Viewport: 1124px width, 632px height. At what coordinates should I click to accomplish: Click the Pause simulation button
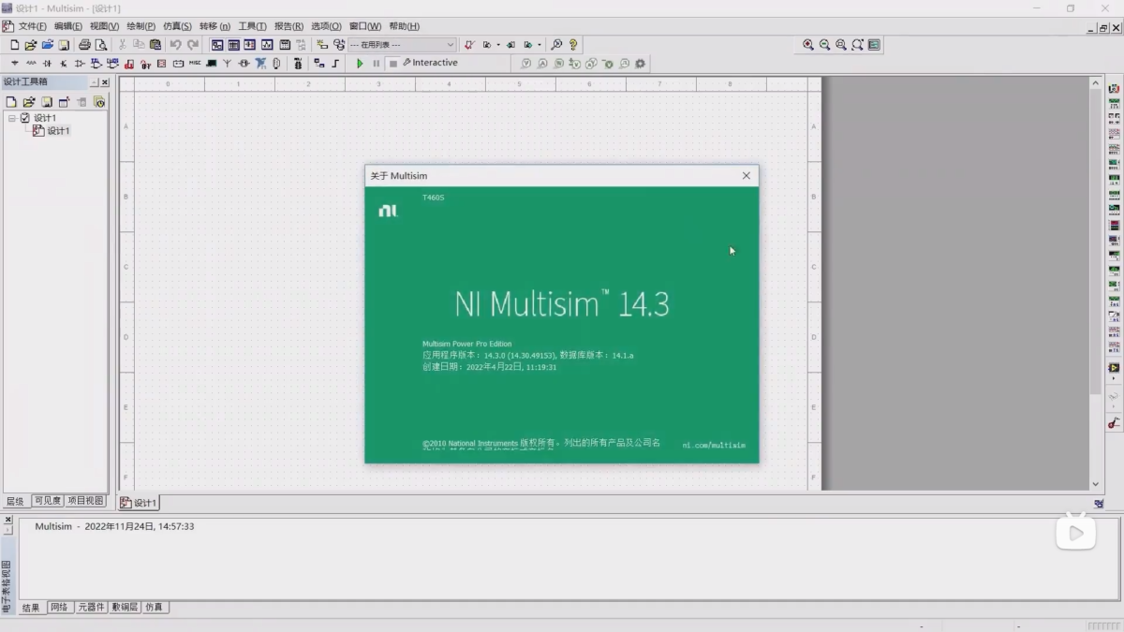(377, 64)
